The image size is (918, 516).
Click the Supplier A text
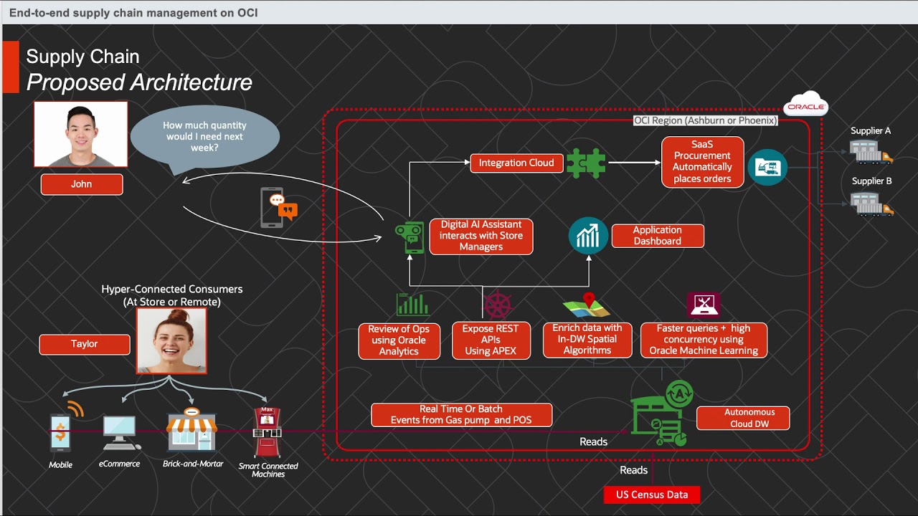871,131
